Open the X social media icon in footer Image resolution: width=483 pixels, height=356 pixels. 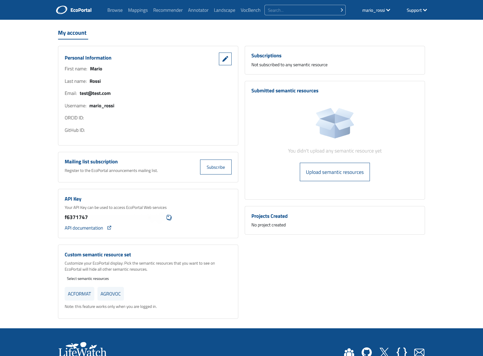384,352
